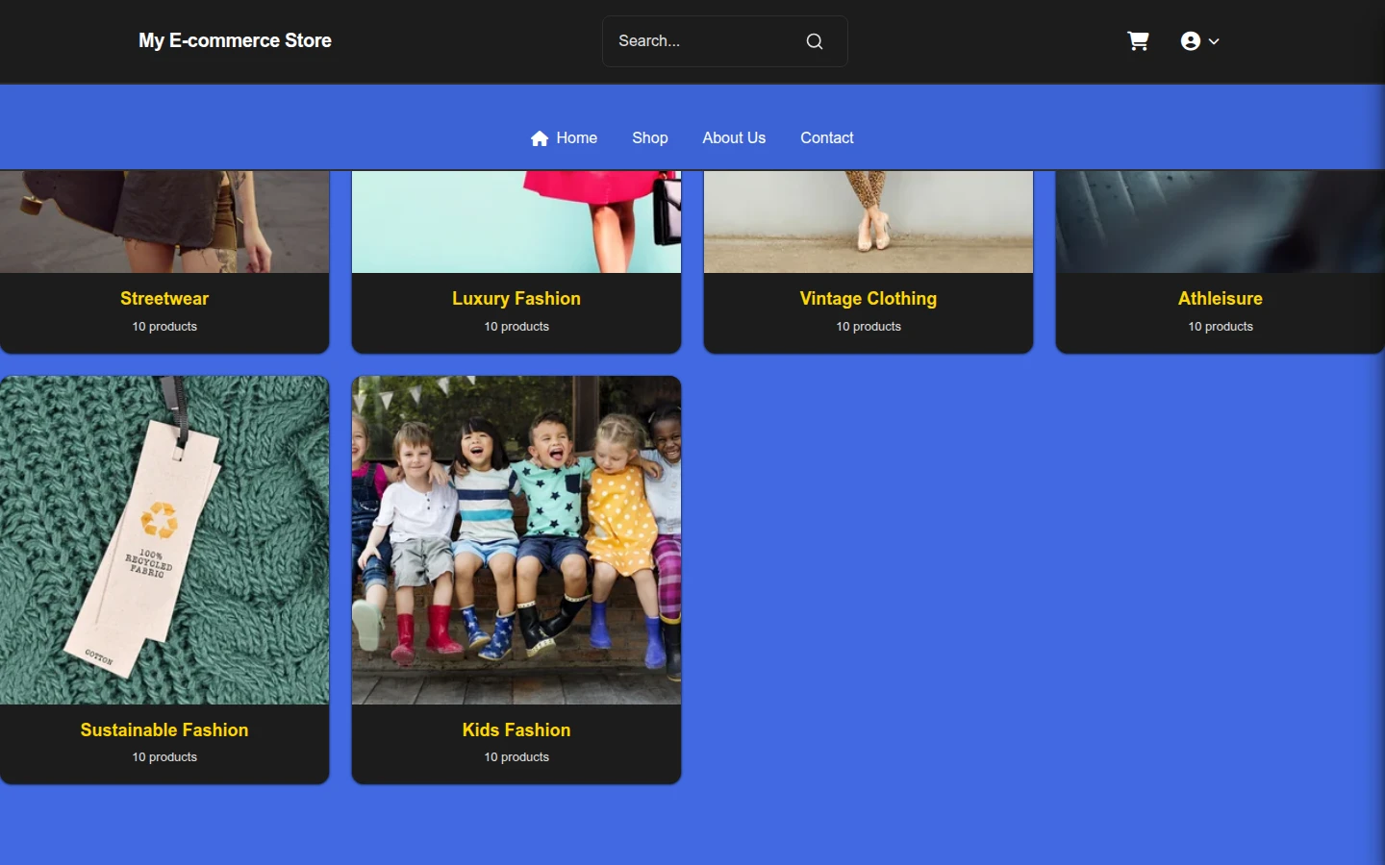Click the Athleisure card image
Screen dimensions: 1385x865
click(x=1221, y=222)
